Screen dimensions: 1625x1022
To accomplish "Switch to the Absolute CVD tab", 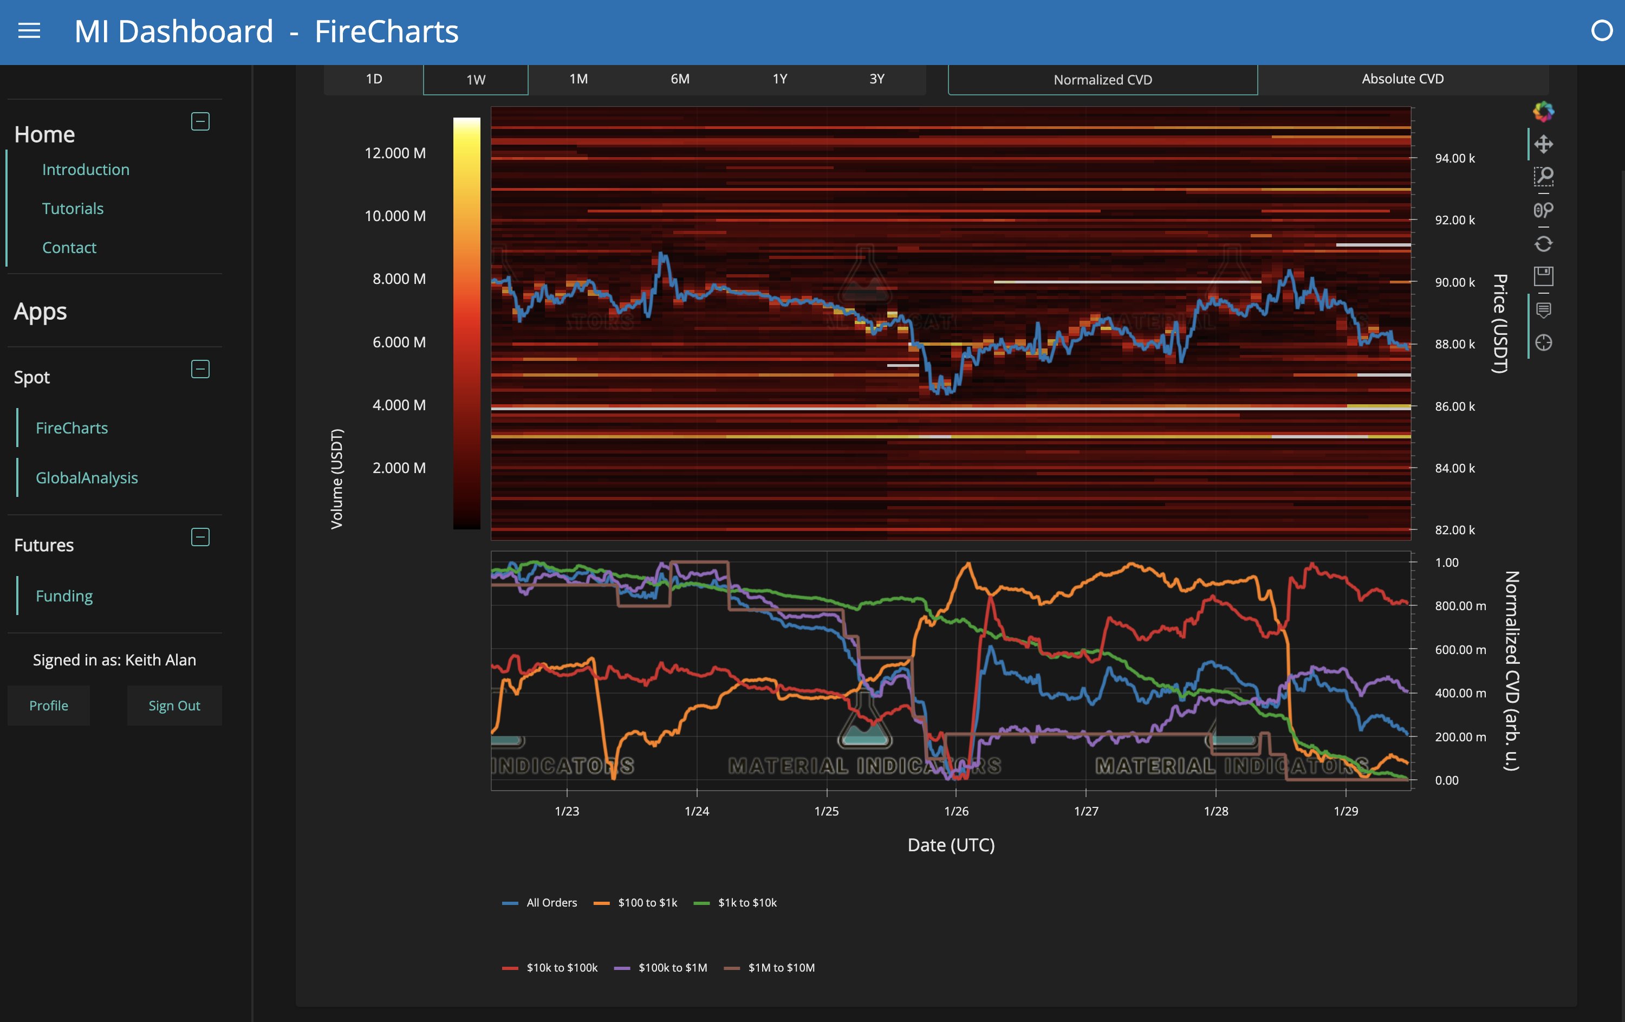I will (1402, 79).
